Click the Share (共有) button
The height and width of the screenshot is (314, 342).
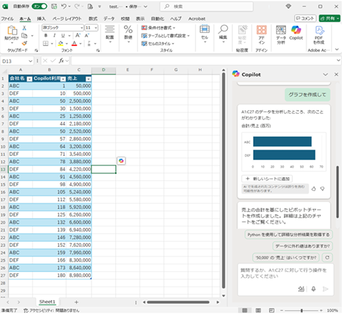pyautogui.click(x=330, y=18)
